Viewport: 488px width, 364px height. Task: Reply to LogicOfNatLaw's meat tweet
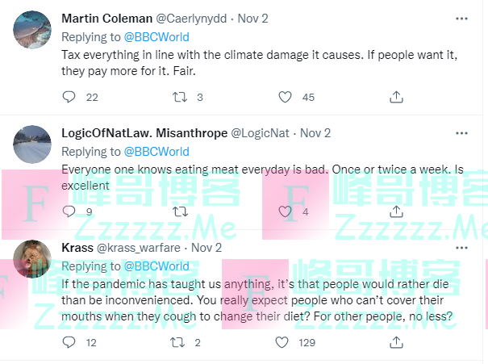(69, 212)
